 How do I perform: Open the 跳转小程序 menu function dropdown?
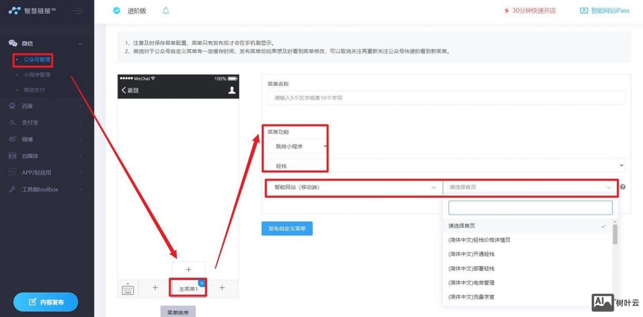[295, 146]
